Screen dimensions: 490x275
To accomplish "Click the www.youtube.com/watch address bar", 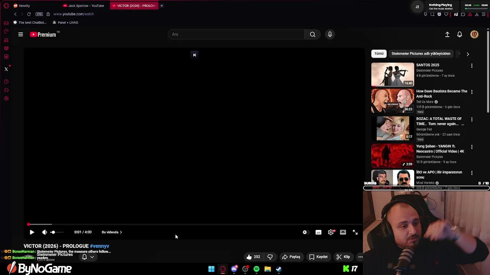I will point(73,14).
